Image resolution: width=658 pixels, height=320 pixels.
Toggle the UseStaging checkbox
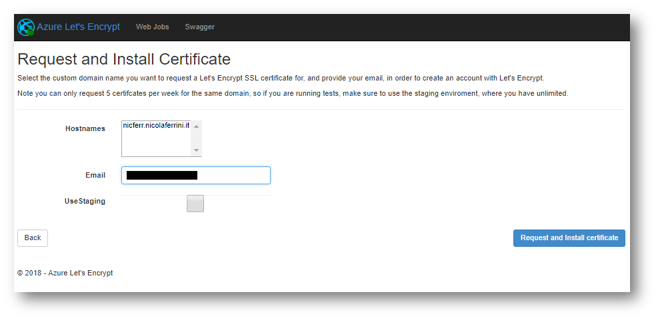(x=195, y=204)
